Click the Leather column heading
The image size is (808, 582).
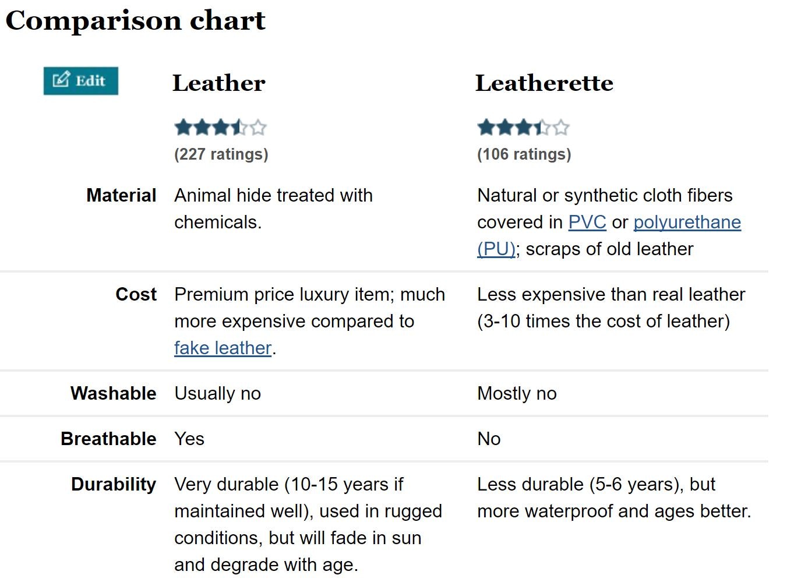tap(218, 83)
